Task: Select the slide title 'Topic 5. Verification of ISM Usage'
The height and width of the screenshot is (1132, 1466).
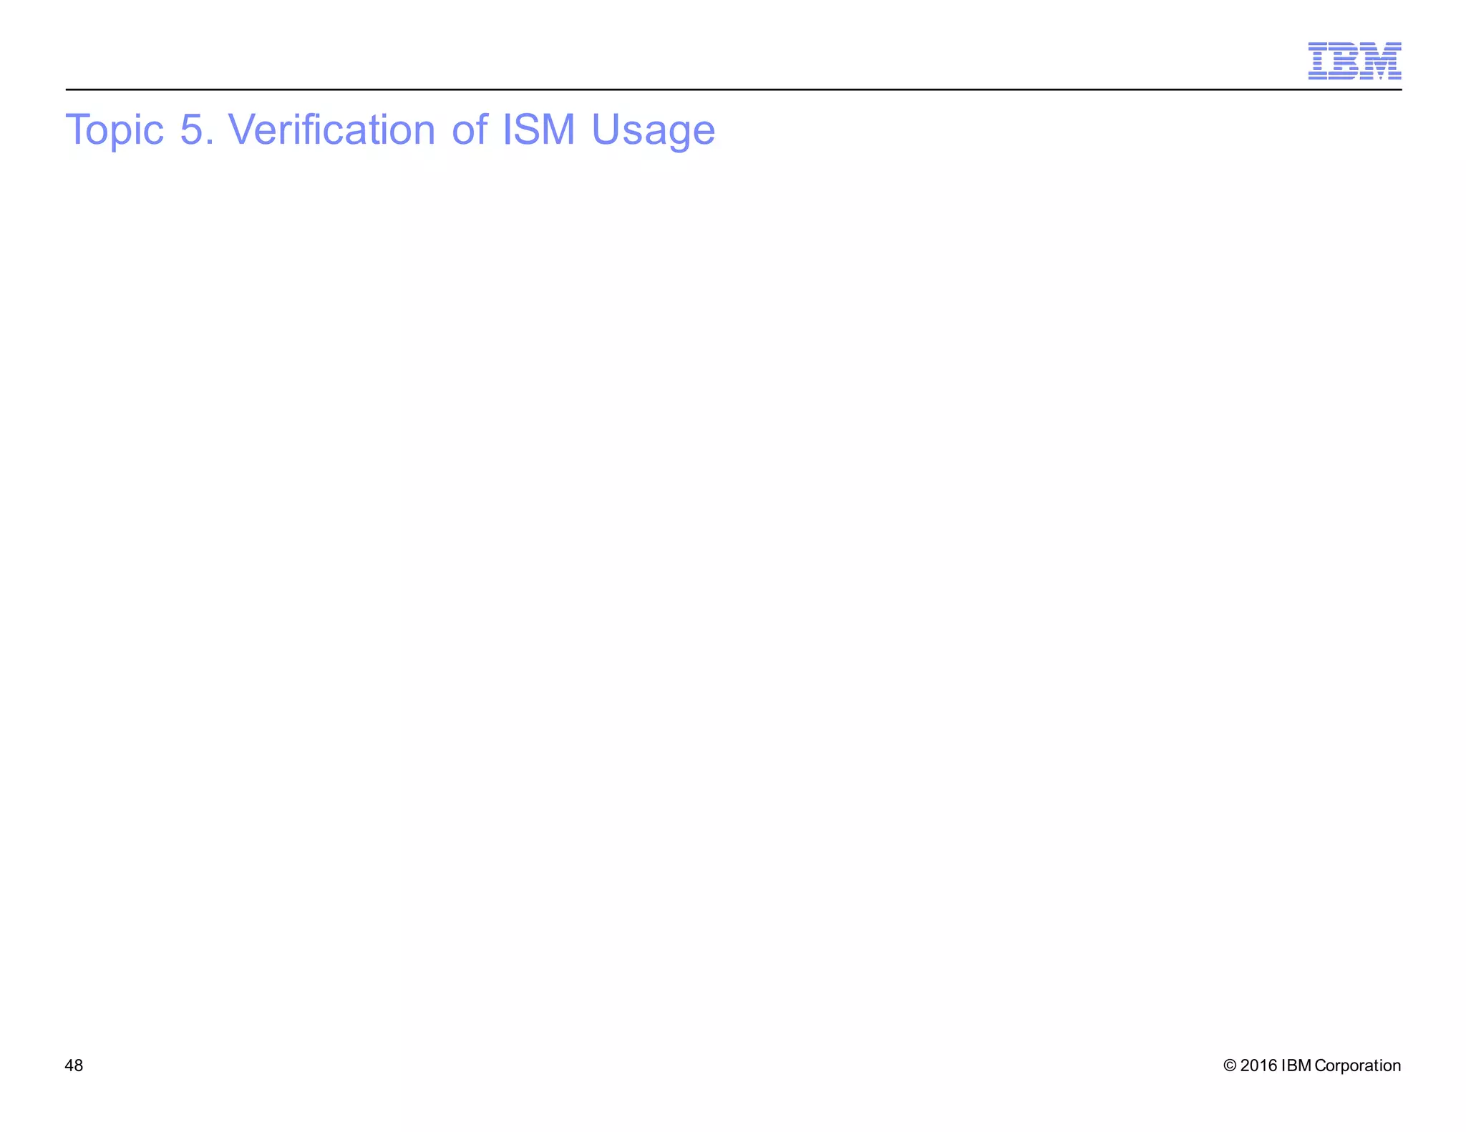Action: point(390,130)
